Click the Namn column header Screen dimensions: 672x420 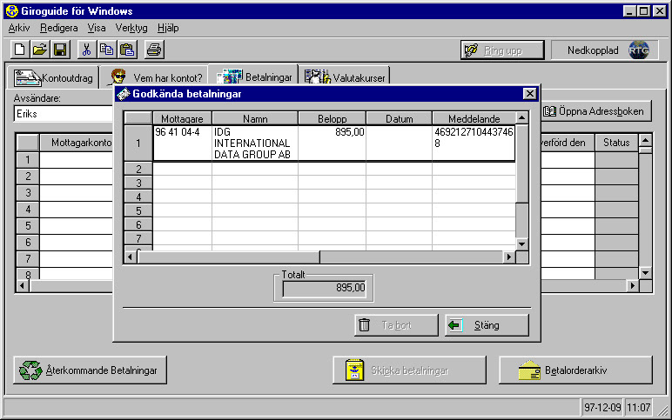click(255, 118)
